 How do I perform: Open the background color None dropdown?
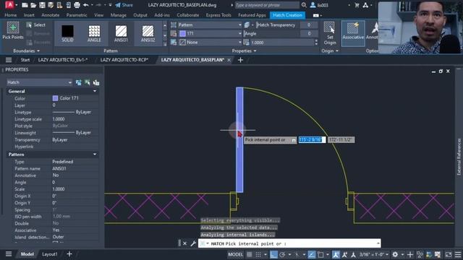click(x=210, y=43)
